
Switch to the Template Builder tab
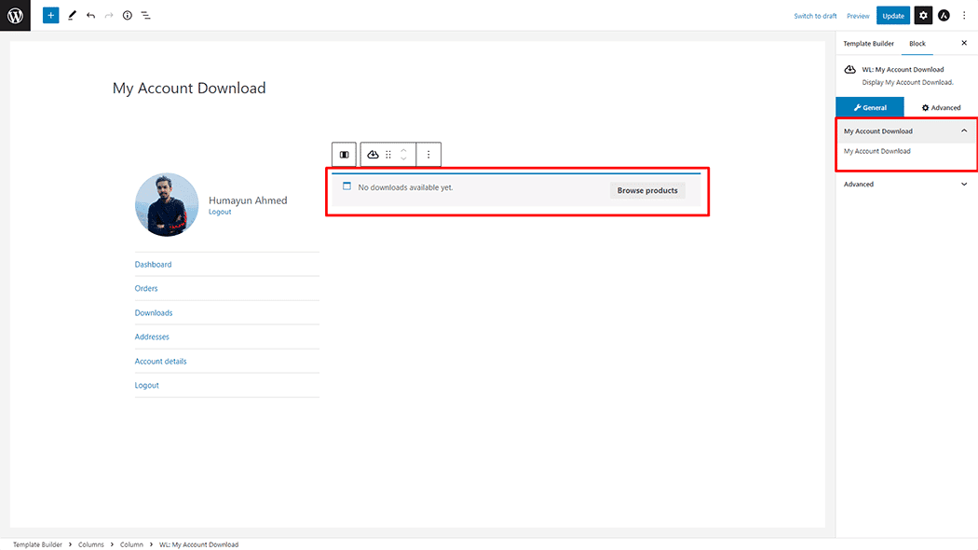868,43
